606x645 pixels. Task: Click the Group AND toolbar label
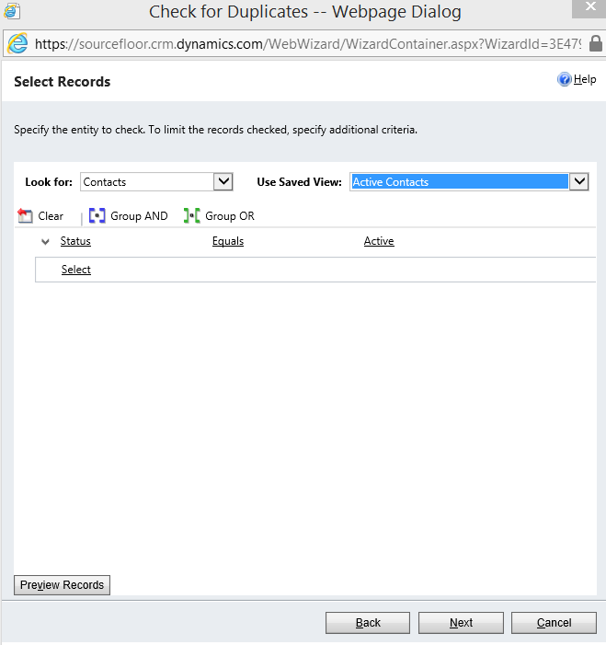[139, 216]
